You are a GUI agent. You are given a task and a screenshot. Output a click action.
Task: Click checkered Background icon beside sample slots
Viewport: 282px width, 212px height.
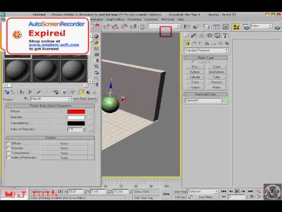(96, 49)
